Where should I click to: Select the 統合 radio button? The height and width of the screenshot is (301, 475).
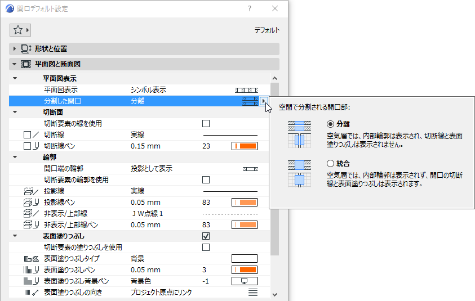click(x=331, y=164)
